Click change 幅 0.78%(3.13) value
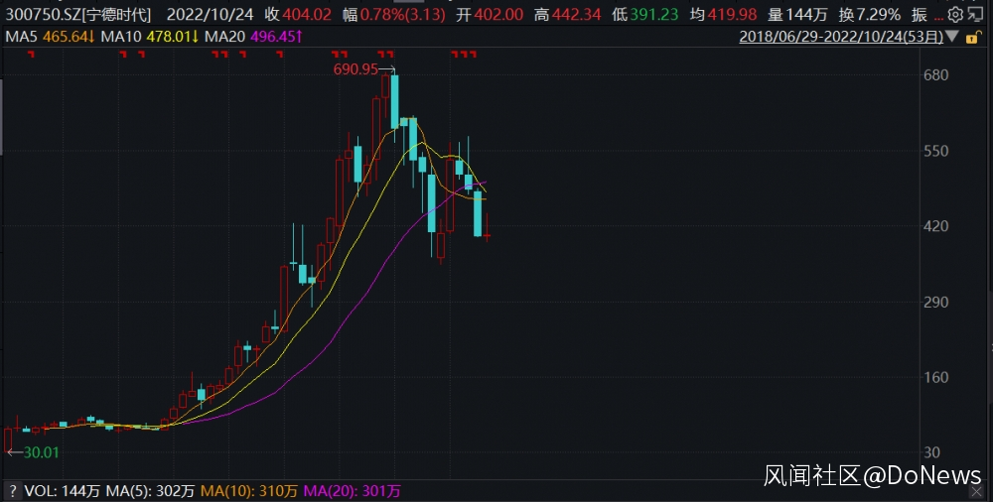This screenshot has width=993, height=502. tap(393, 15)
